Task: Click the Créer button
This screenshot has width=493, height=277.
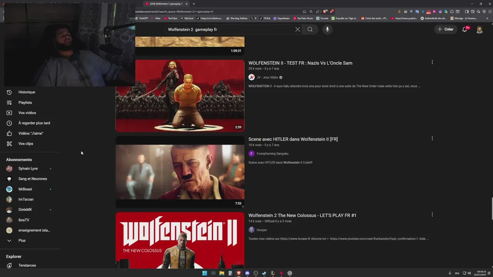Action: pyautogui.click(x=445, y=29)
